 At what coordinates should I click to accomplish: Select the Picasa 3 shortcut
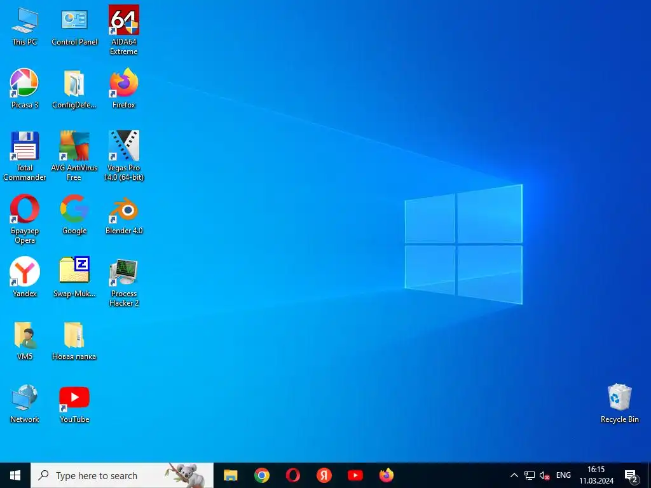[25, 89]
